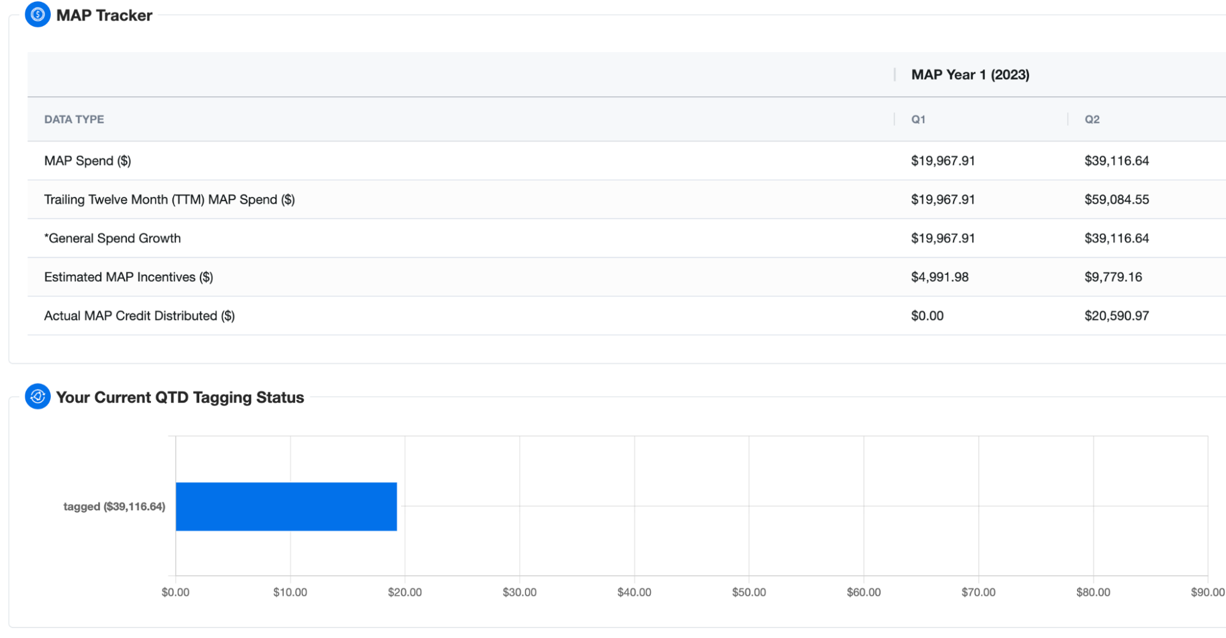Click the $59,084.55 TTM Q2 value

coord(1116,199)
